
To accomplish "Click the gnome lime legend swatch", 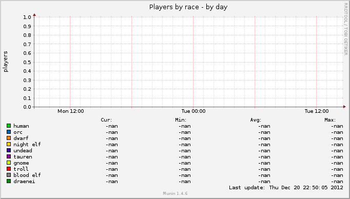I will (x=9, y=163).
